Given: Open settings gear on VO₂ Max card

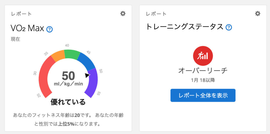Looking at the screenshot, I should point(123,13).
